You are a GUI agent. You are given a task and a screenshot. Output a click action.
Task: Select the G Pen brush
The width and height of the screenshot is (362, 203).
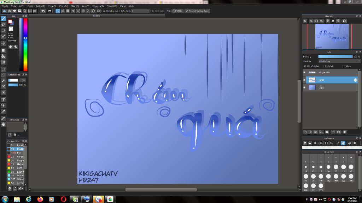(16, 157)
